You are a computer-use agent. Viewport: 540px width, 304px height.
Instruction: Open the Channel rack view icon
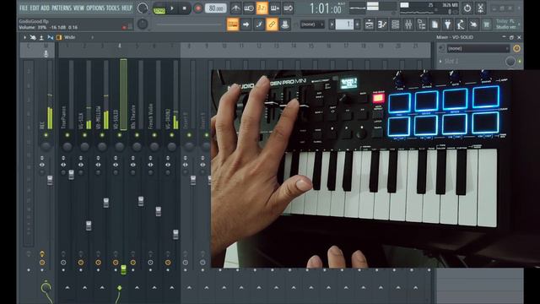395,24
